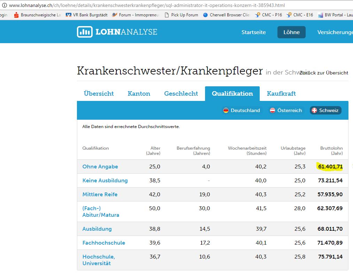Open the Braunschweigische Landessparkasse bookmark
Image resolution: width=353 pixels, height=277 pixels.
pyautogui.click(x=37, y=15)
